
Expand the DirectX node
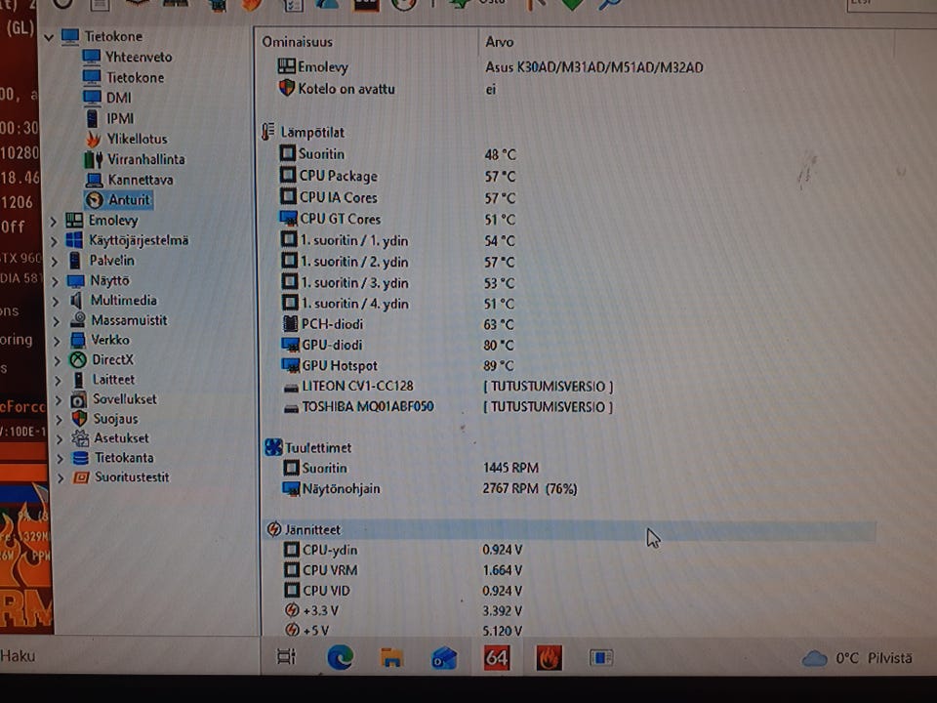pyautogui.click(x=58, y=361)
